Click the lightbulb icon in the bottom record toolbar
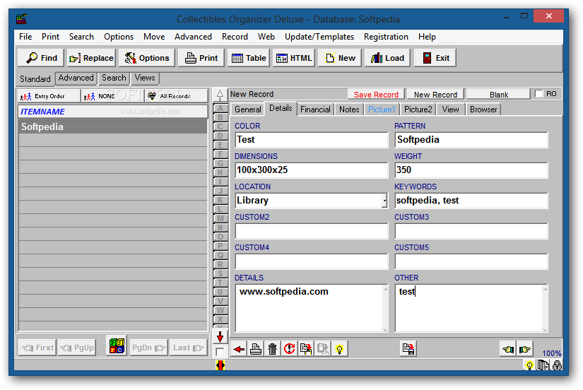The height and width of the screenshot is (390, 583). 339,349
